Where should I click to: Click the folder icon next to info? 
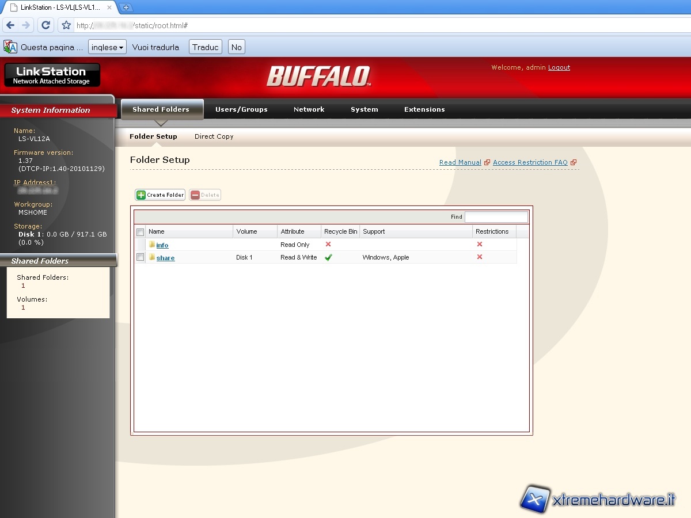tap(152, 245)
